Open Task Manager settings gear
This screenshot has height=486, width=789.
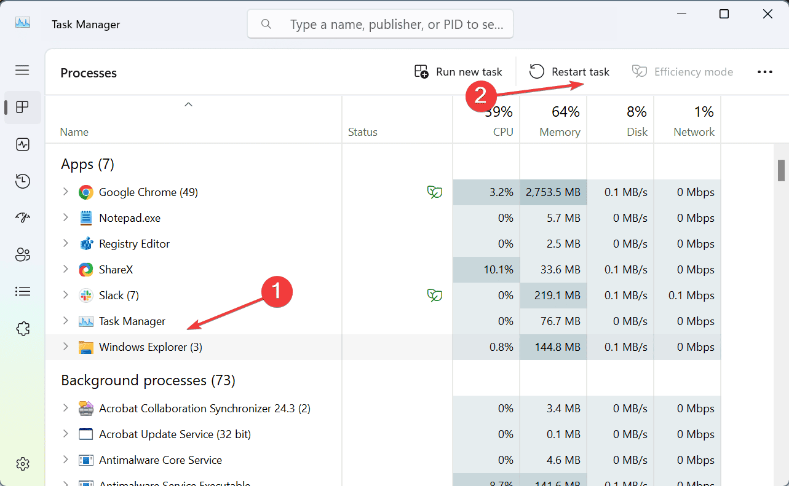coord(23,464)
